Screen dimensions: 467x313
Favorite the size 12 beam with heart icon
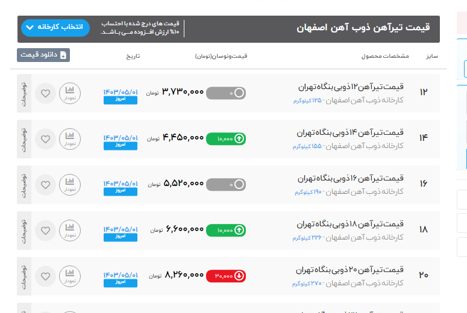click(45, 93)
